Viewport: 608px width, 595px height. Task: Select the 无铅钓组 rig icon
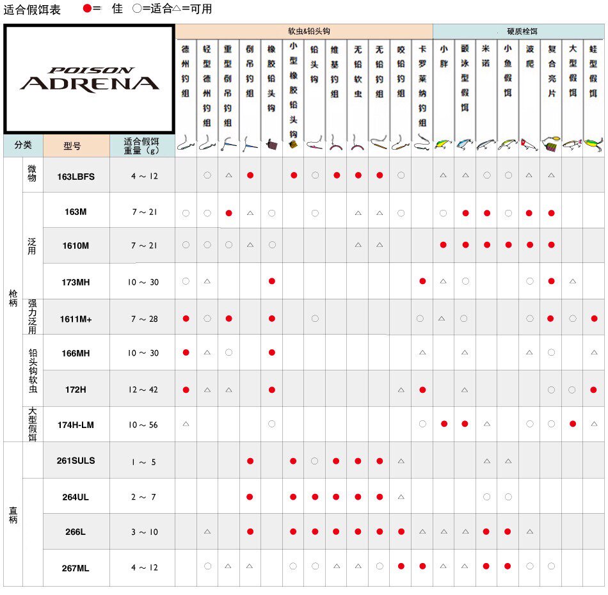click(x=379, y=143)
